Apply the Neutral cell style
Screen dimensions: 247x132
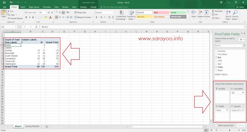pos(144,17)
